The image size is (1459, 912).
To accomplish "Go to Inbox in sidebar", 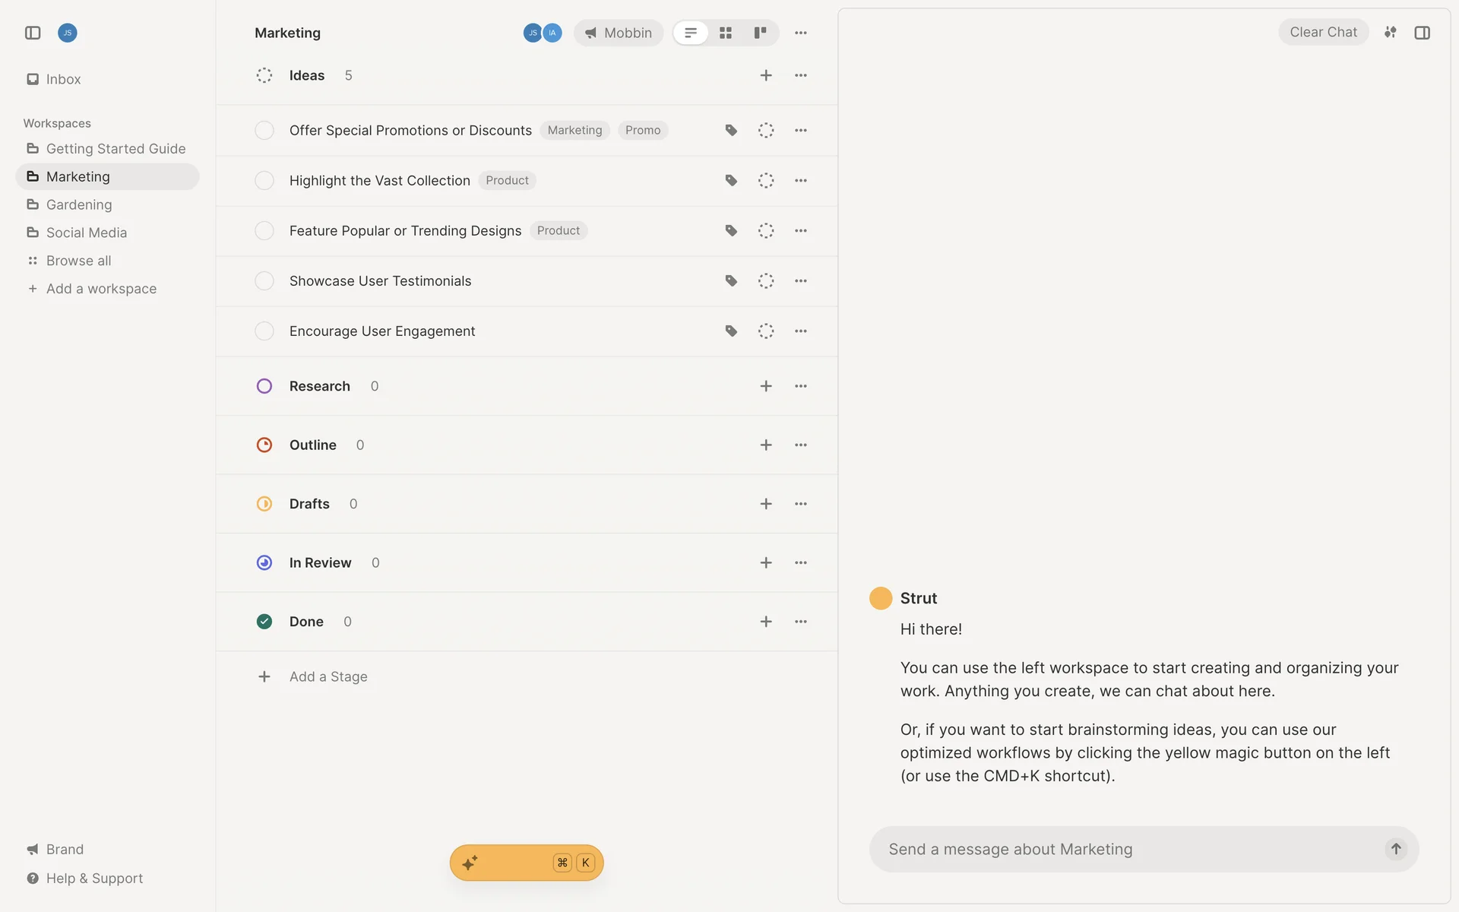I will coord(63,79).
